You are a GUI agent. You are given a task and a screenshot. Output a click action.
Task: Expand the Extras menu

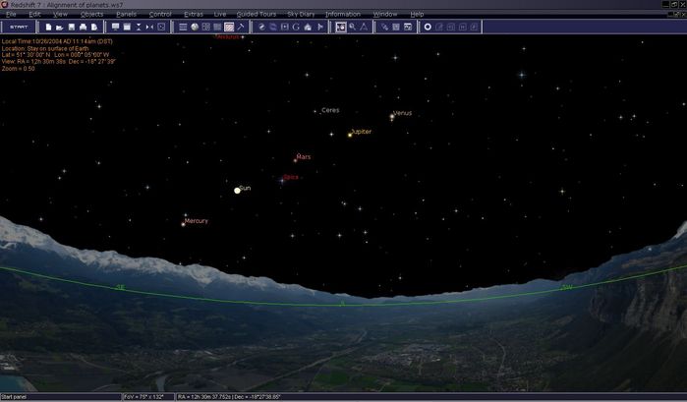pos(193,14)
